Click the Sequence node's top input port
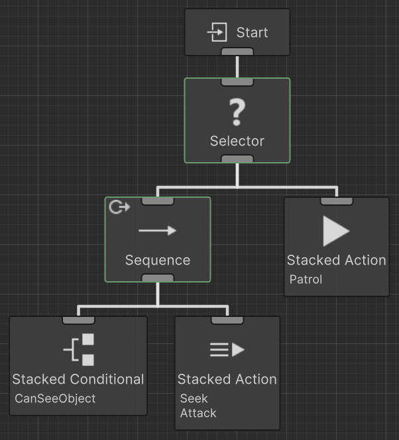This screenshot has height=440, width=399. [158, 200]
